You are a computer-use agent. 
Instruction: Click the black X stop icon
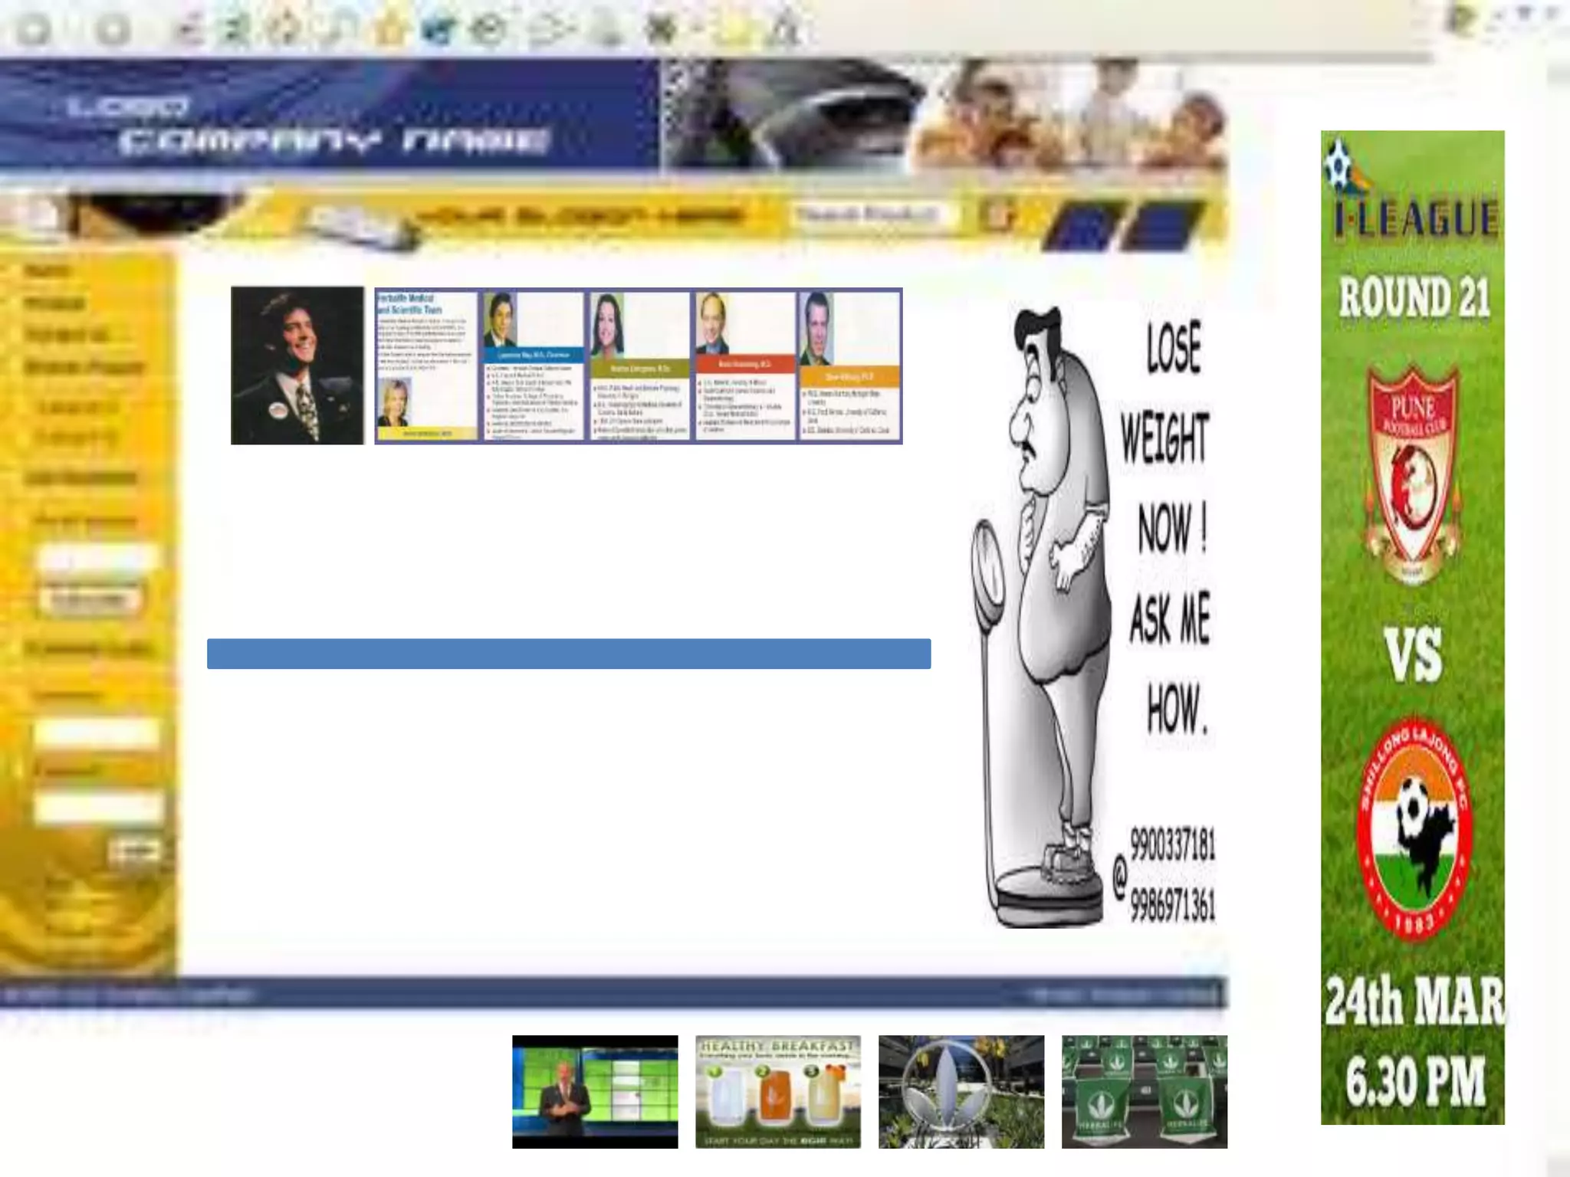[x=661, y=29]
